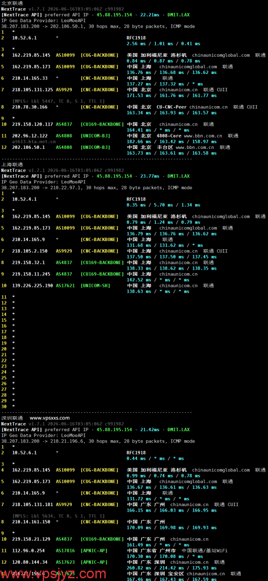The height and width of the screenshot is (581, 268).
Task: Click hop IP 202.96.12.122
Action: (x=30, y=136)
